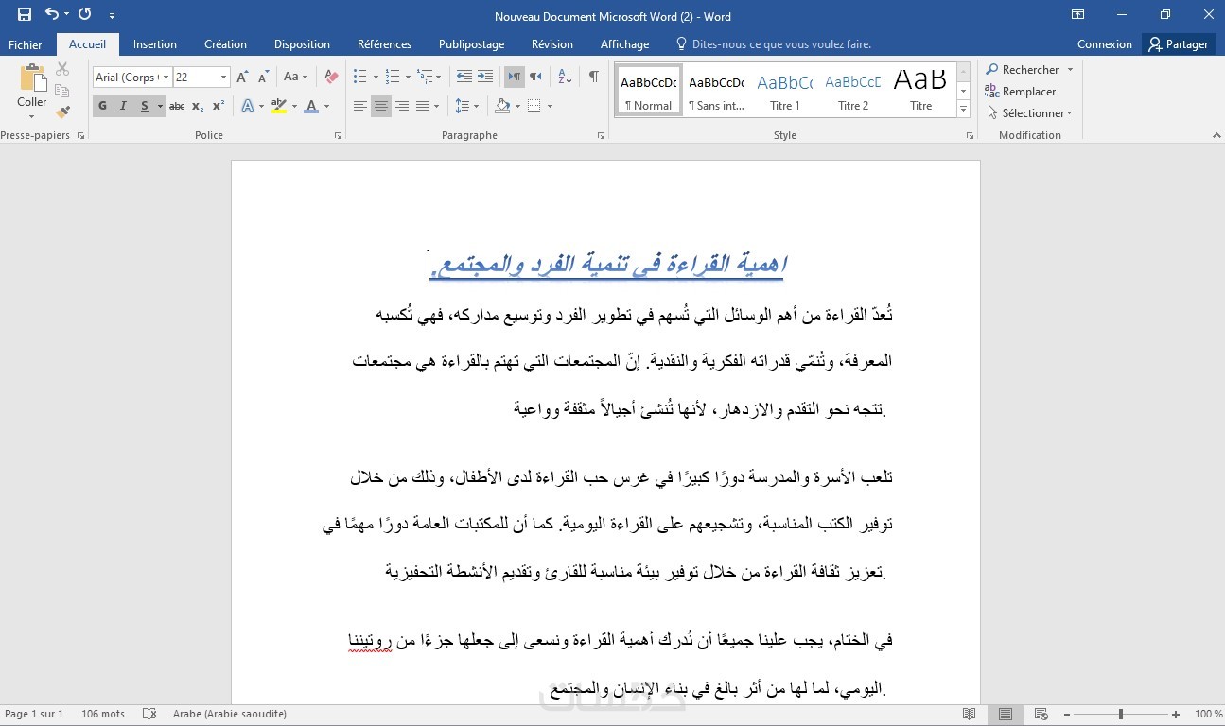Clear all formatting with the eraser icon

(331, 78)
